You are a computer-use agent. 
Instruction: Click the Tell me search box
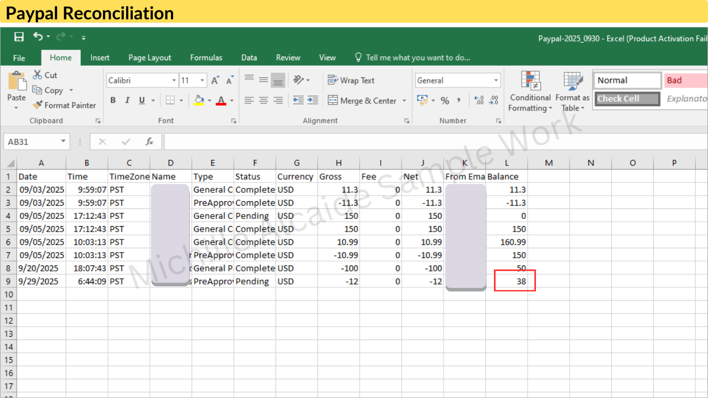pyautogui.click(x=412, y=57)
